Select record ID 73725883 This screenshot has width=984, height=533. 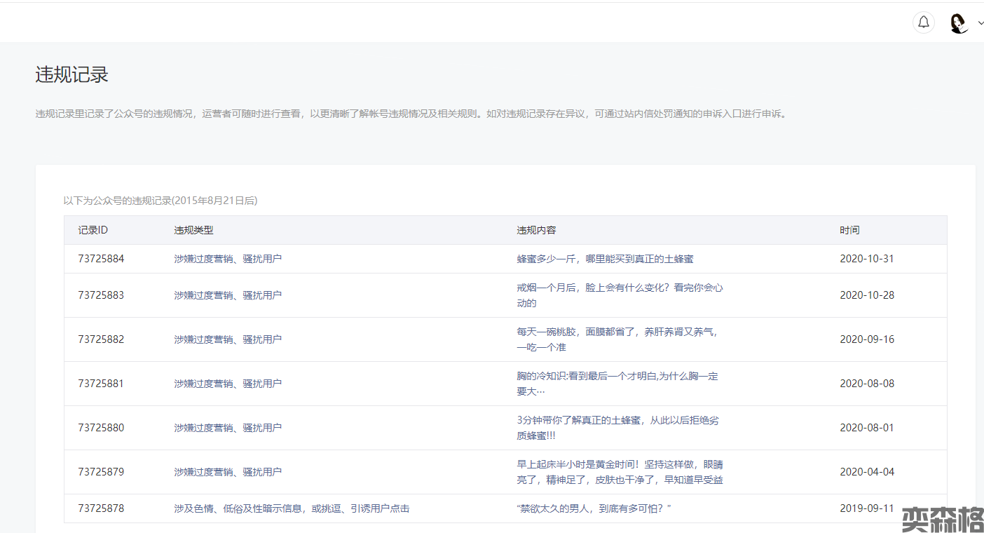pos(101,295)
